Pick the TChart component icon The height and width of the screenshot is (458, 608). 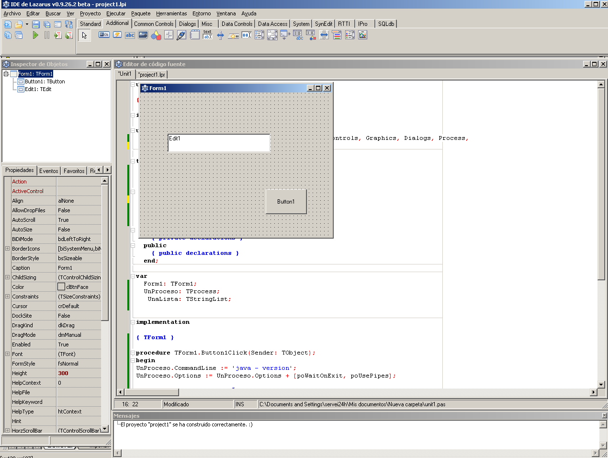[362, 34]
